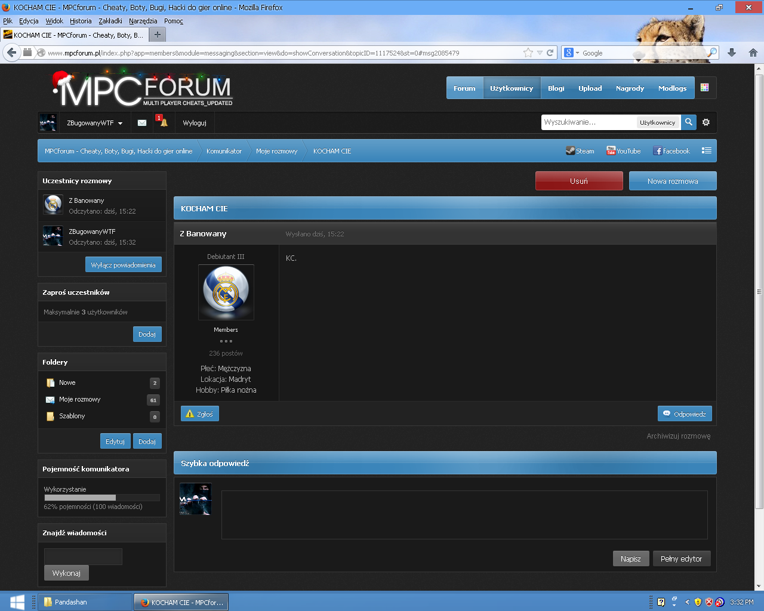Image resolution: width=764 pixels, height=611 pixels.
Task: Open the Użytkownicy search scope dropdown
Action: [658, 122]
